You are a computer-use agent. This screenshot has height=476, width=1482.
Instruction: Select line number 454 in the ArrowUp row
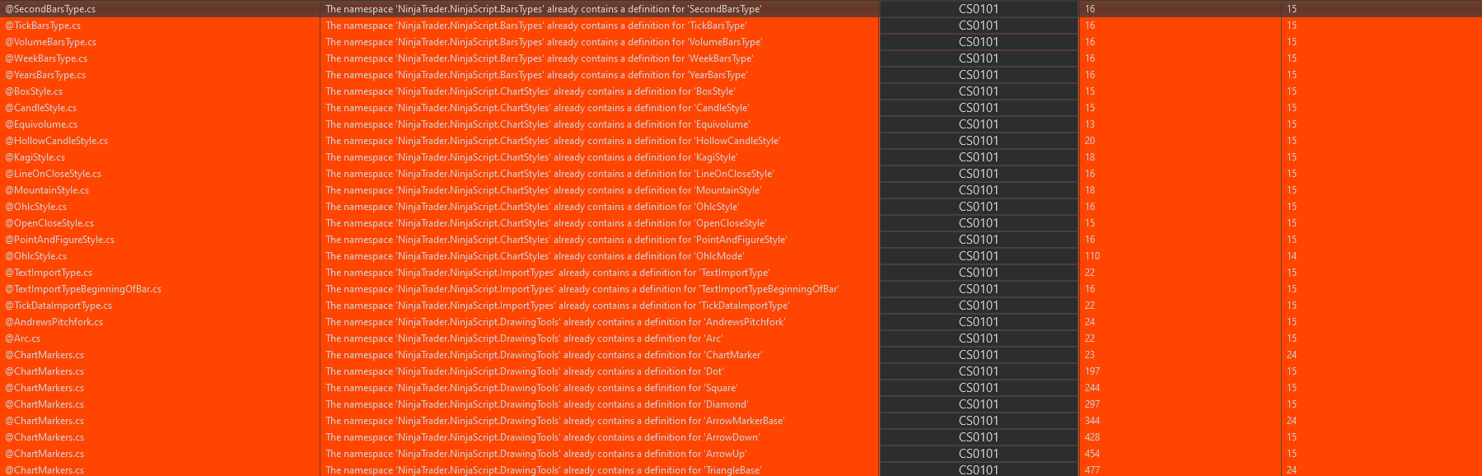(1092, 454)
